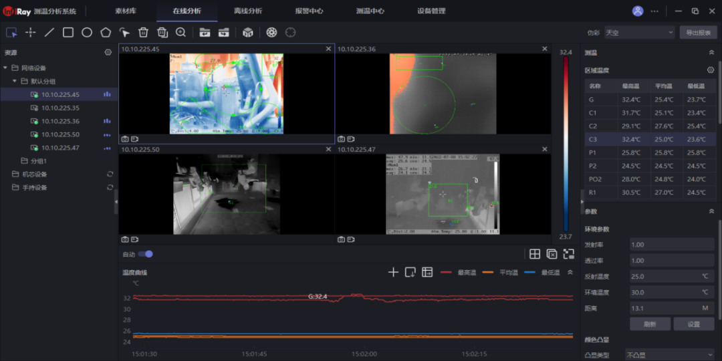Click the 导出报表 export button
722x361 pixels.
[x=699, y=32]
